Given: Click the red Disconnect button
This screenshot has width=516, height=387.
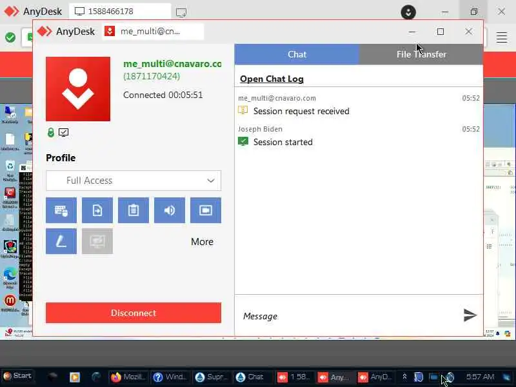Looking at the screenshot, I should [134, 313].
